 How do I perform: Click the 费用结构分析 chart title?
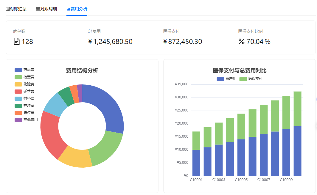(82, 70)
